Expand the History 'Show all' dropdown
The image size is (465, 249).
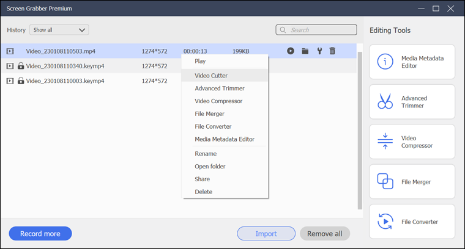[59, 30]
